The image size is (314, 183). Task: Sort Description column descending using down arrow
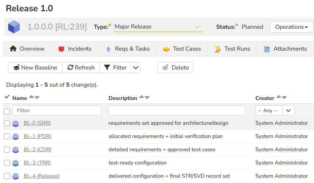pyautogui.click(x=147, y=97)
